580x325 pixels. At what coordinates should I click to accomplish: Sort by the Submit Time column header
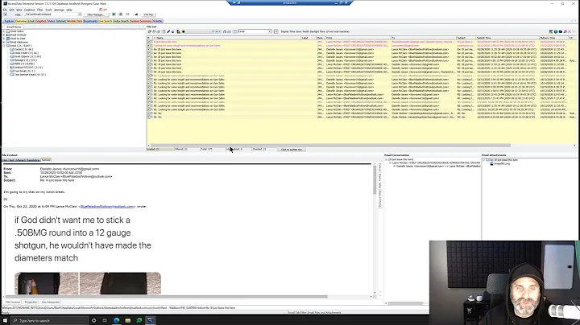pos(507,38)
